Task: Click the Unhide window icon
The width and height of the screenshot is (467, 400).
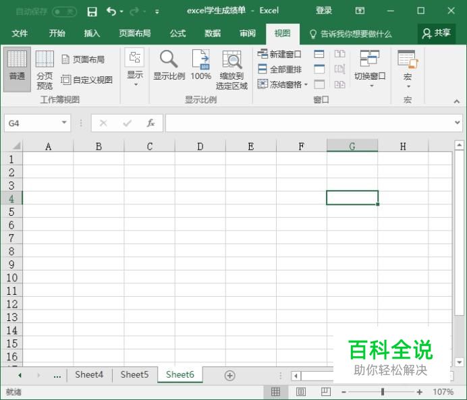Action: pos(319,84)
